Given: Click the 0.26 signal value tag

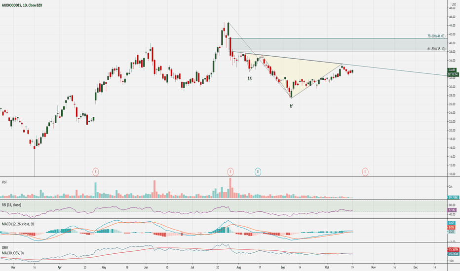Looking at the screenshot, I should point(452,227).
